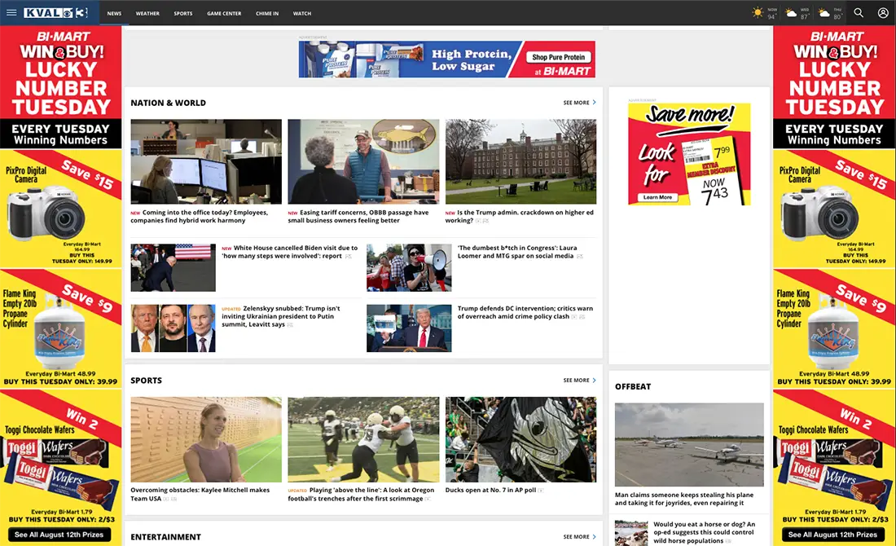Check the sunny current weather icon
This screenshot has height=546, width=896.
click(758, 12)
